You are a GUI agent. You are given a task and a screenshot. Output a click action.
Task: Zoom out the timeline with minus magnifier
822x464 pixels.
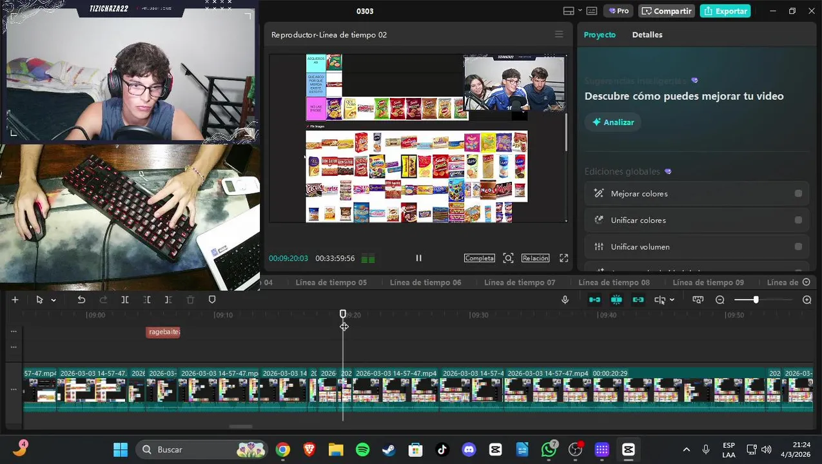click(x=720, y=300)
